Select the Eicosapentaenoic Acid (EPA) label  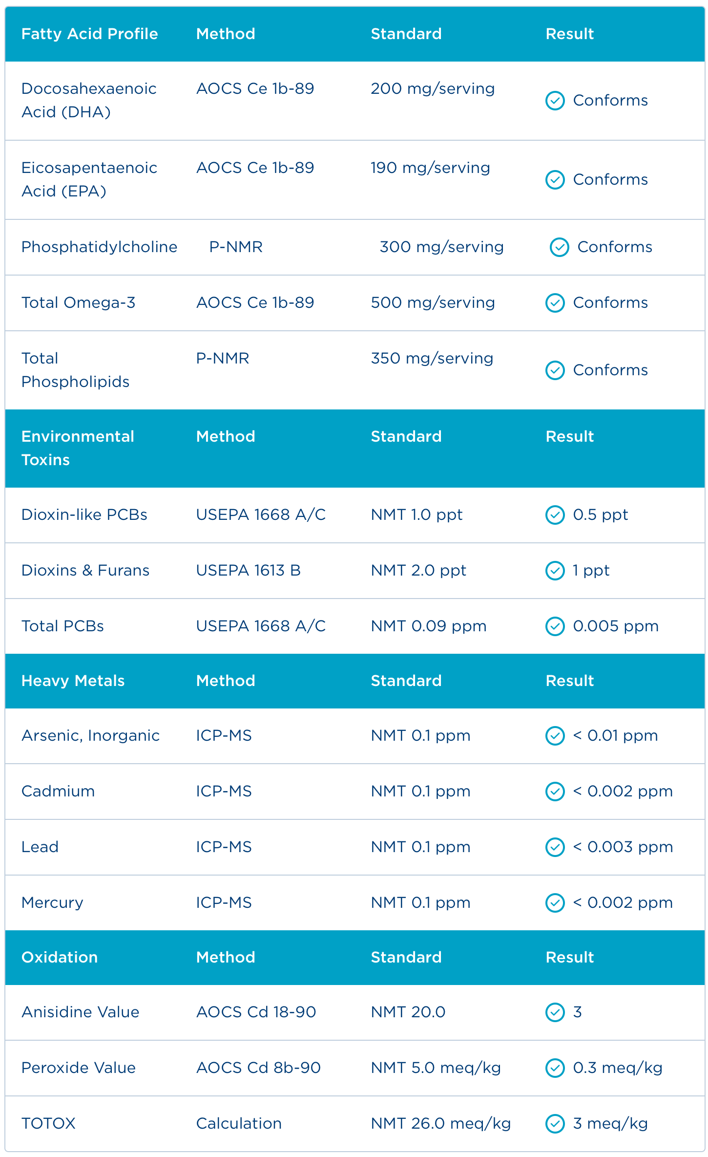click(89, 179)
